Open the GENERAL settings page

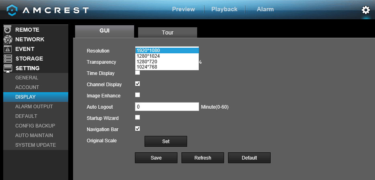click(x=36, y=78)
